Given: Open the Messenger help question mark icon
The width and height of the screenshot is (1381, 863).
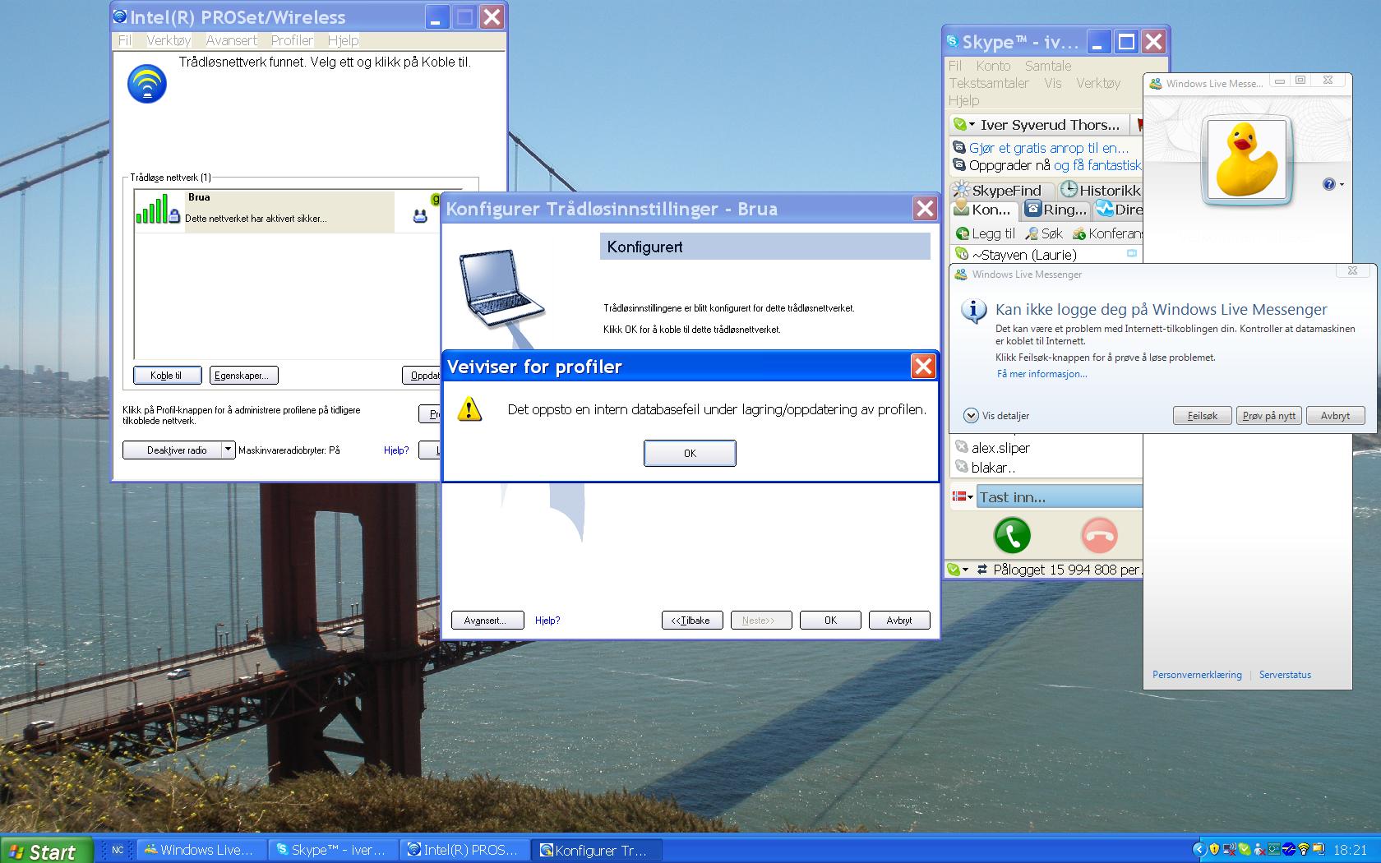Looking at the screenshot, I should [1329, 184].
